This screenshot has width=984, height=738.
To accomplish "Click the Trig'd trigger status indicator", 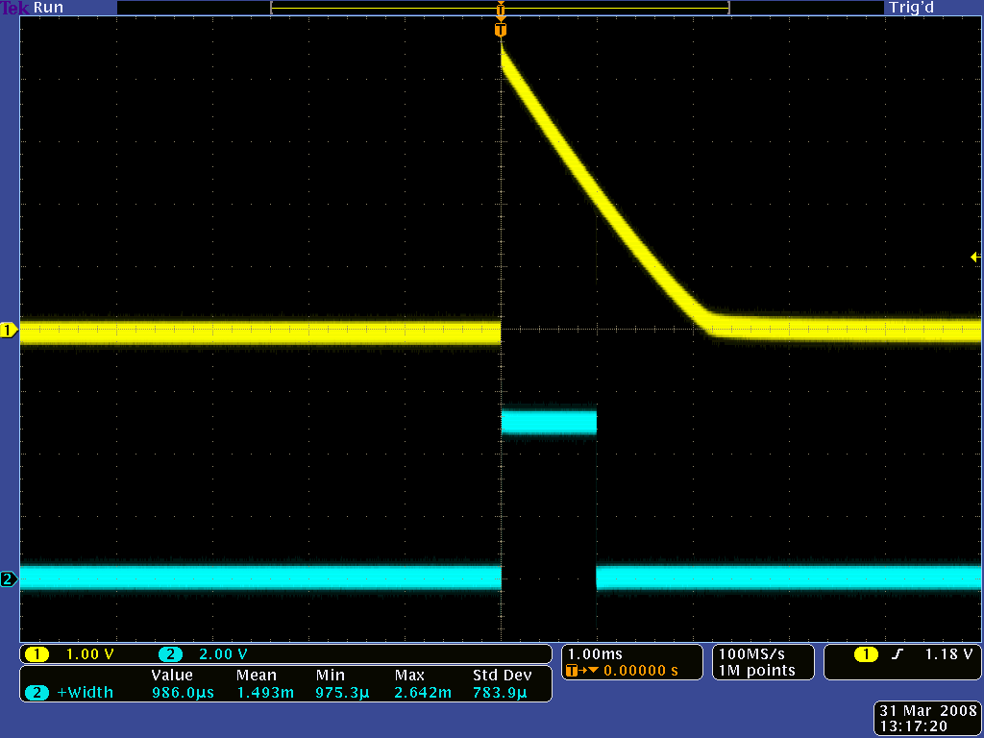I will coord(911,8).
